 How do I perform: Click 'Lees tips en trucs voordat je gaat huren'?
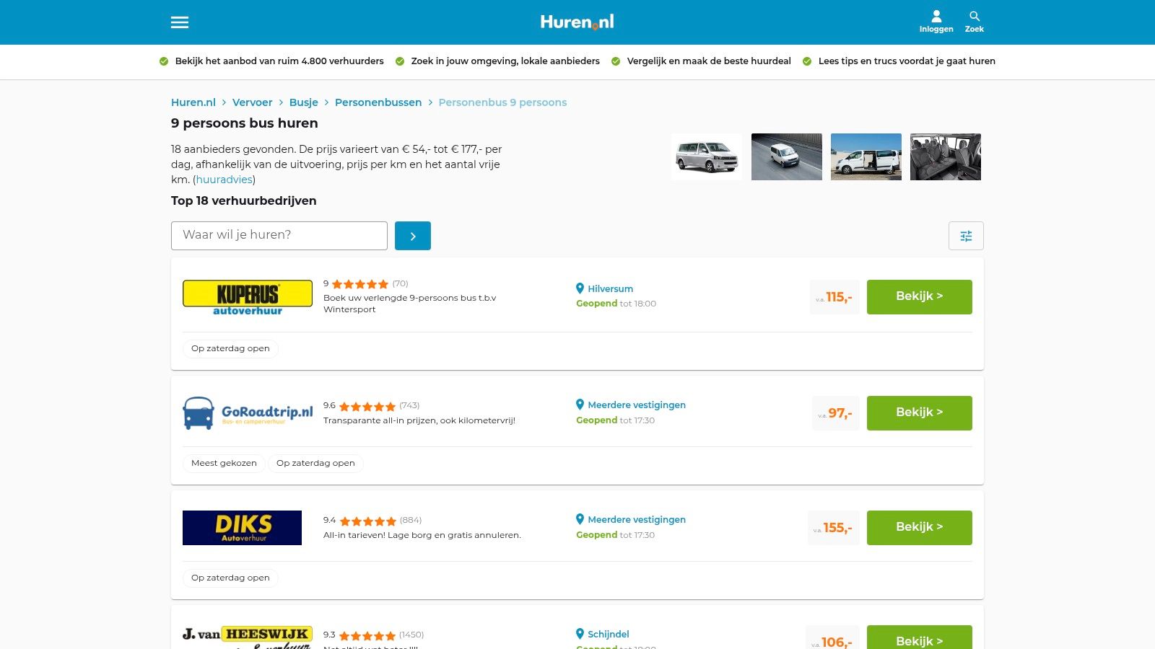tap(907, 61)
